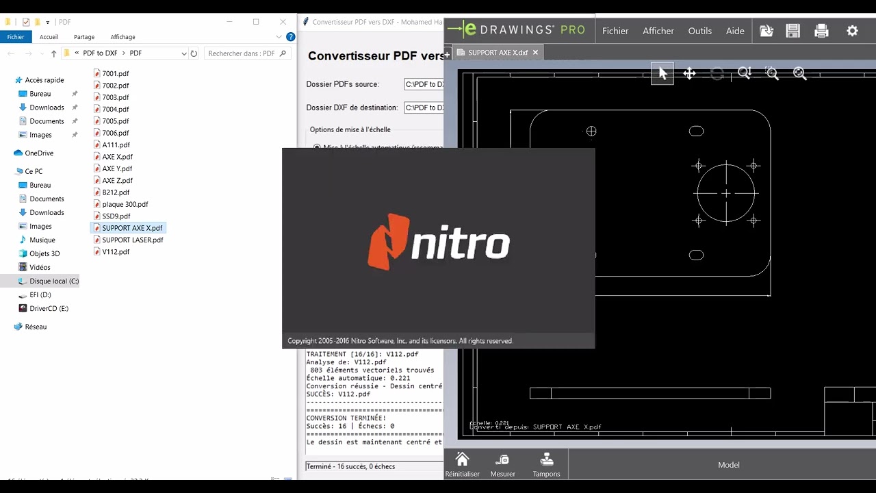
Task: Open eDrawings settings gear
Action: [852, 31]
